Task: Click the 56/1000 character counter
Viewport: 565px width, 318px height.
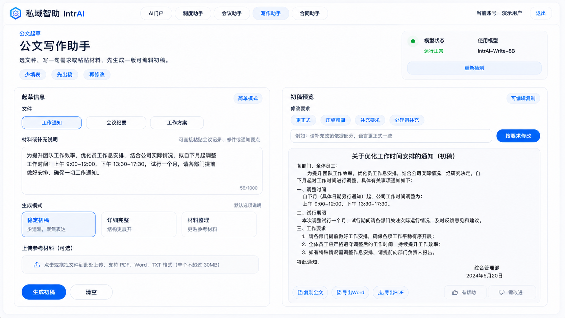Action: click(x=248, y=188)
